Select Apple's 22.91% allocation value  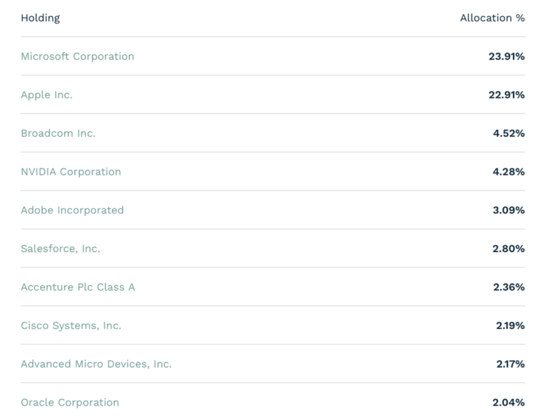[x=506, y=95]
